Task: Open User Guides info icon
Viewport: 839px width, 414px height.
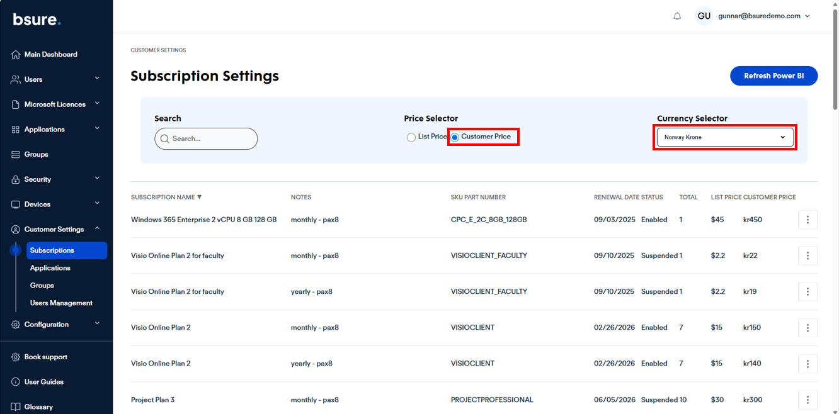Action: (16, 382)
